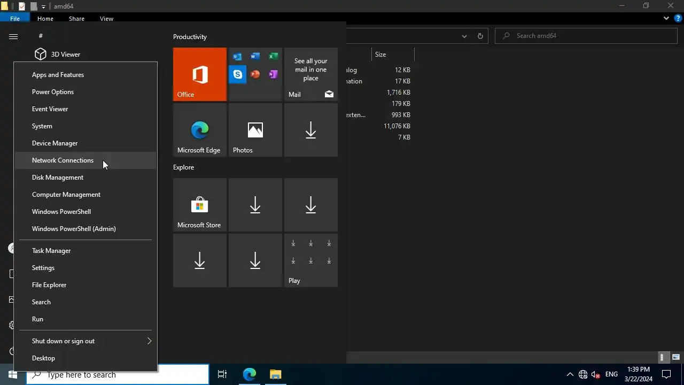This screenshot has width=684, height=385.
Task: Click the Search amd64 field
Action: (586, 36)
